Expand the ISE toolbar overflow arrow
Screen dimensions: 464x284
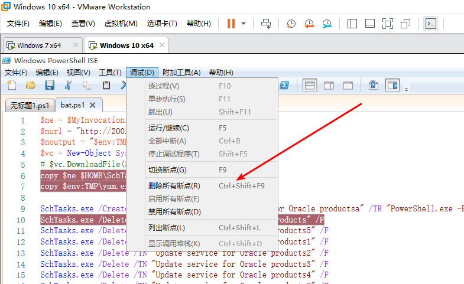[406, 89]
